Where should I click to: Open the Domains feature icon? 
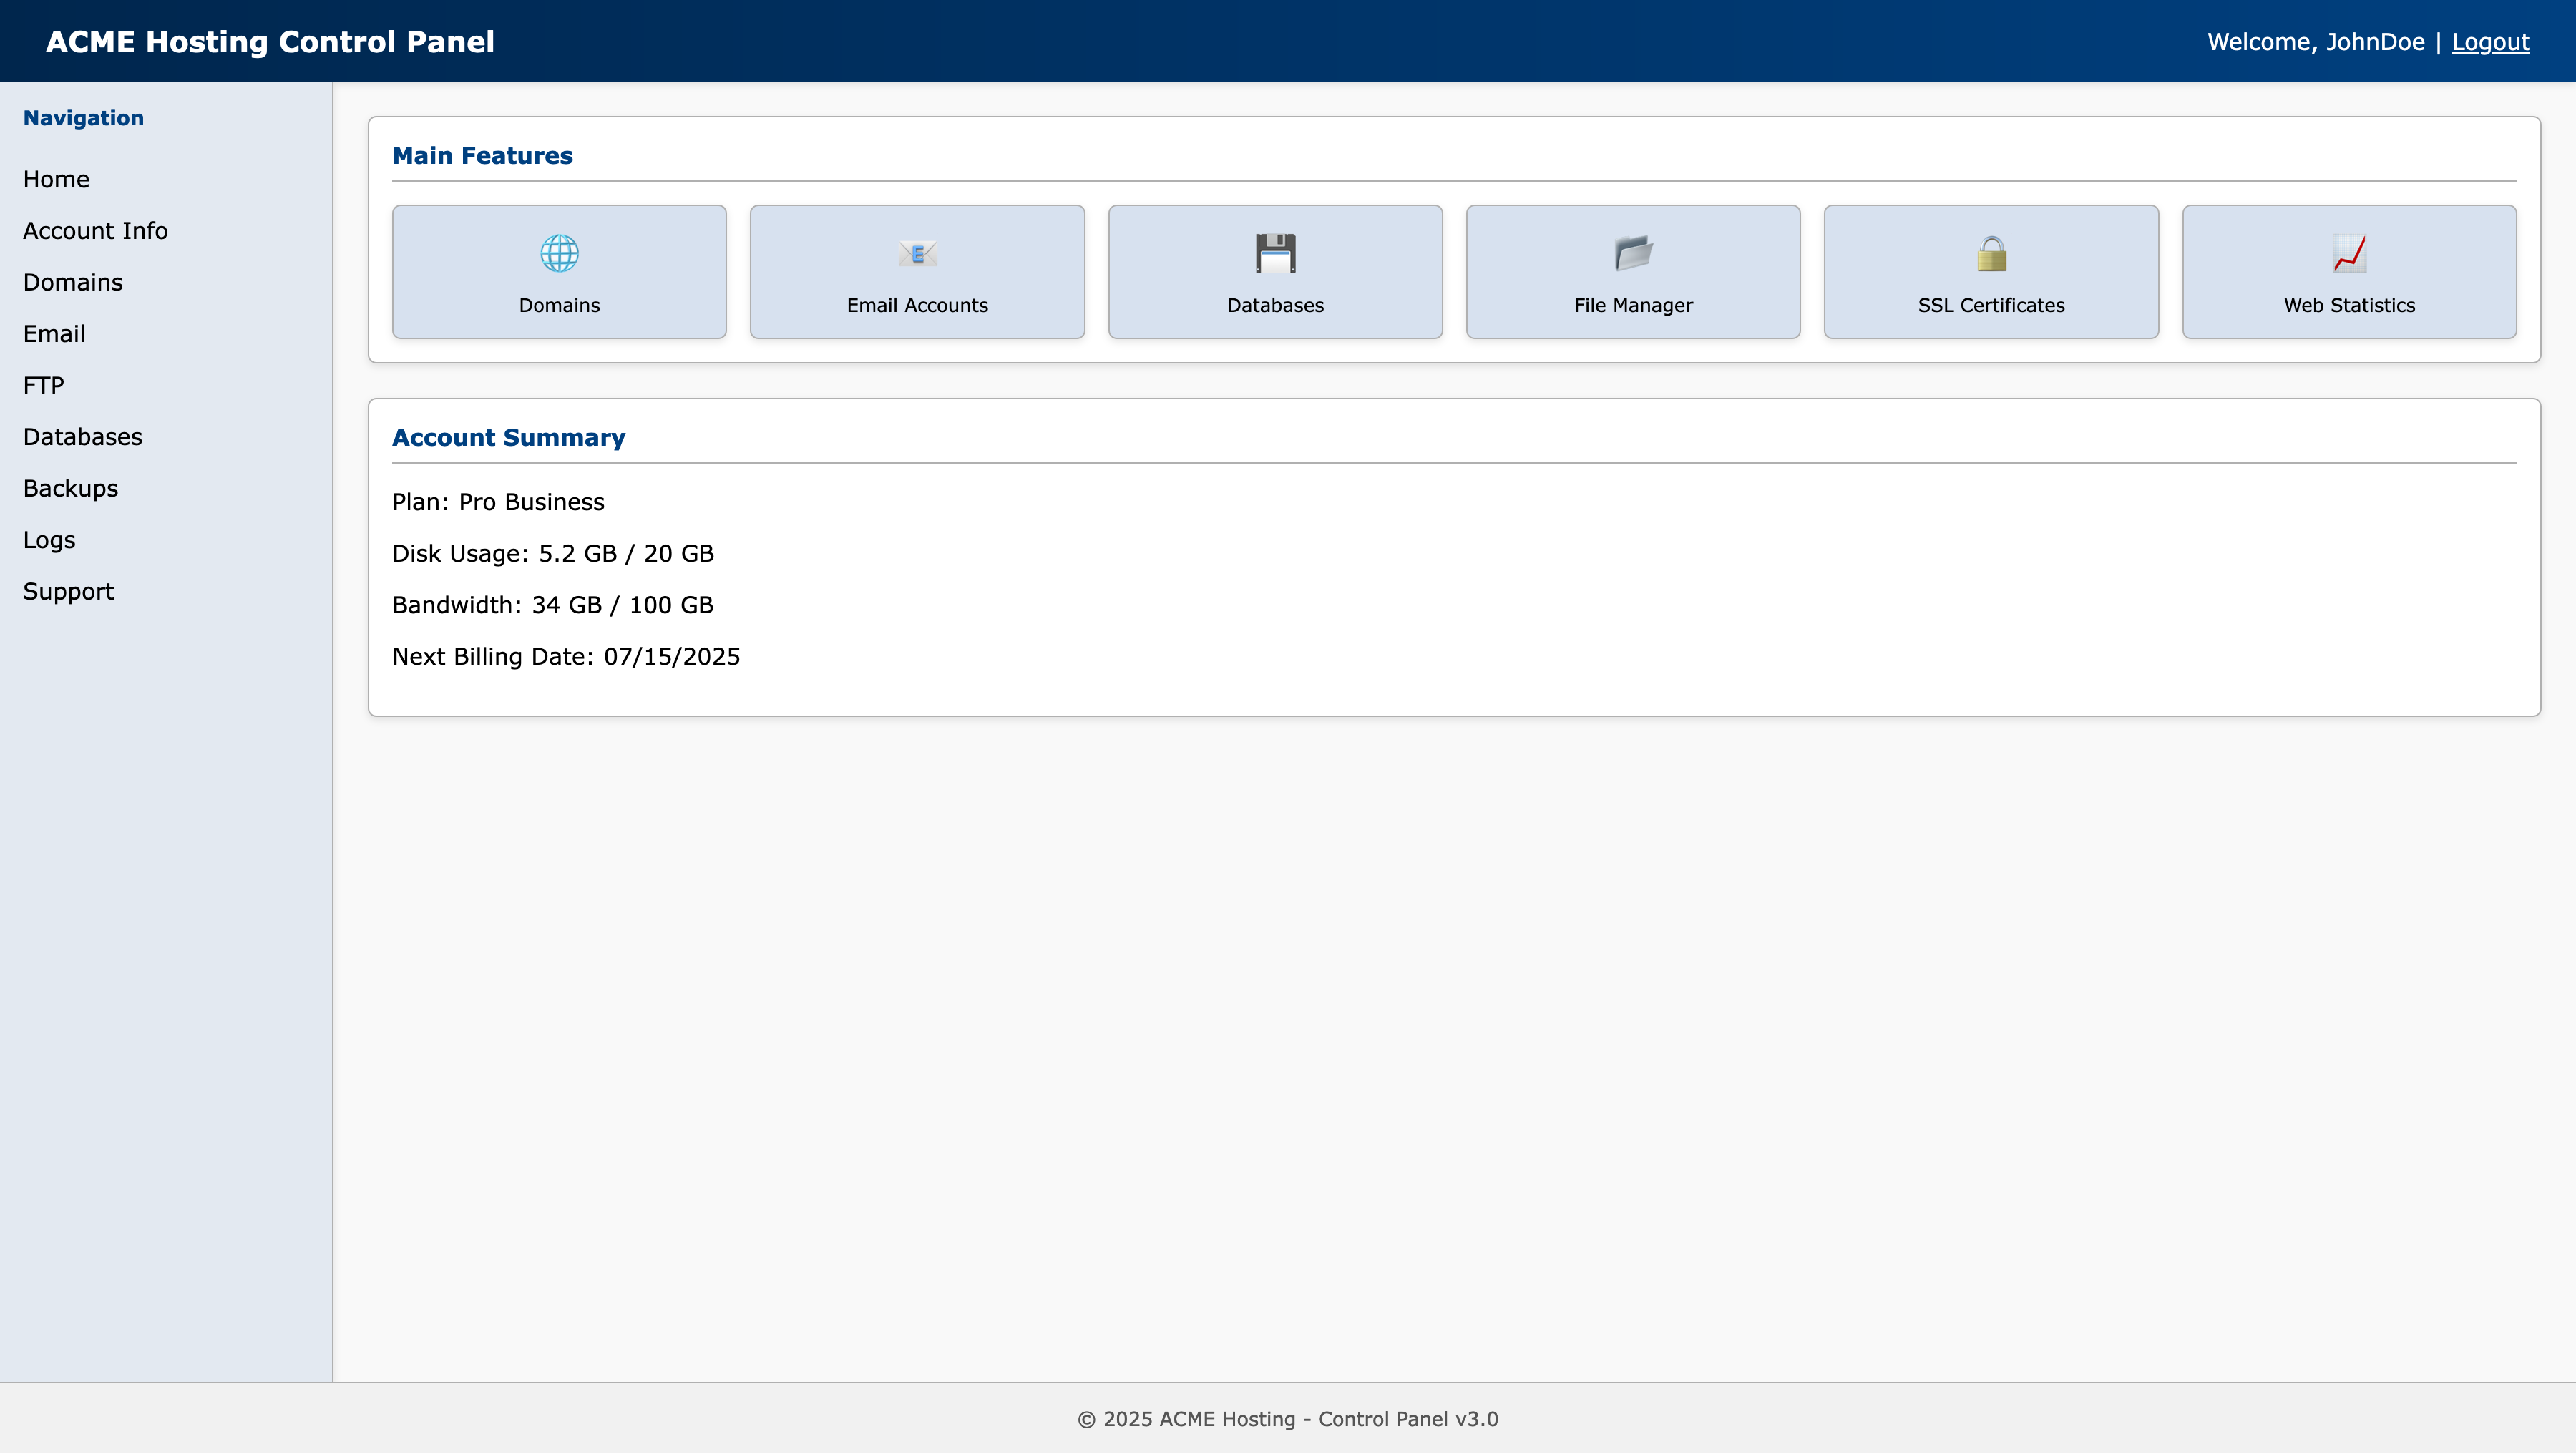558,253
